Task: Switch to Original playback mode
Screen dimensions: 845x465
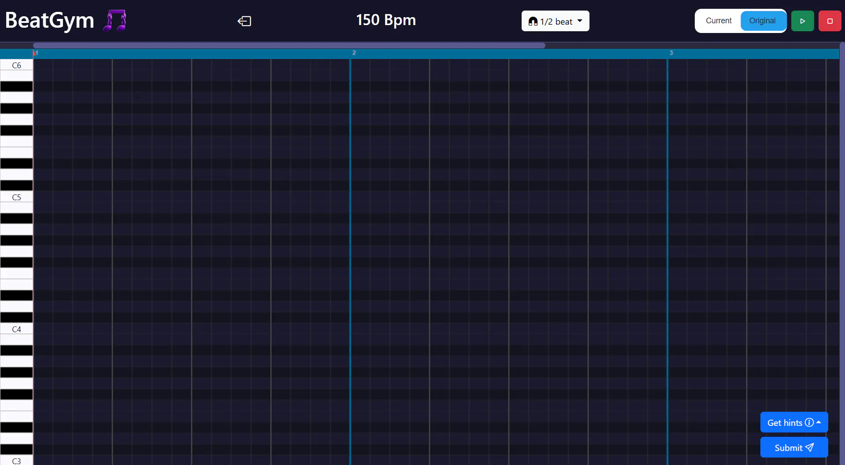Action: (763, 21)
